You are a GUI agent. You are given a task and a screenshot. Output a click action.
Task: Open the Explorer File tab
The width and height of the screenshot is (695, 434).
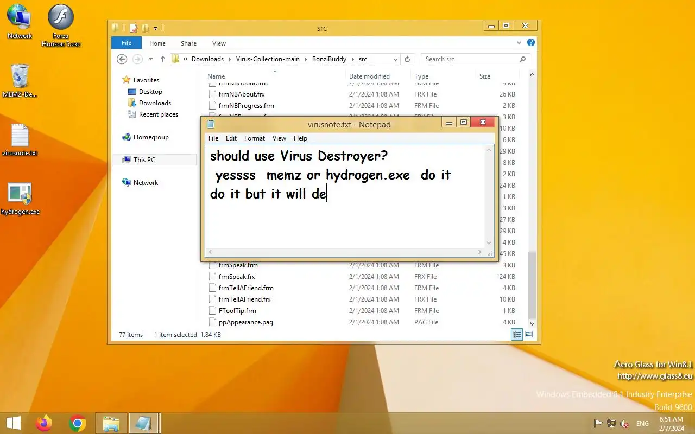click(x=127, y=43)
